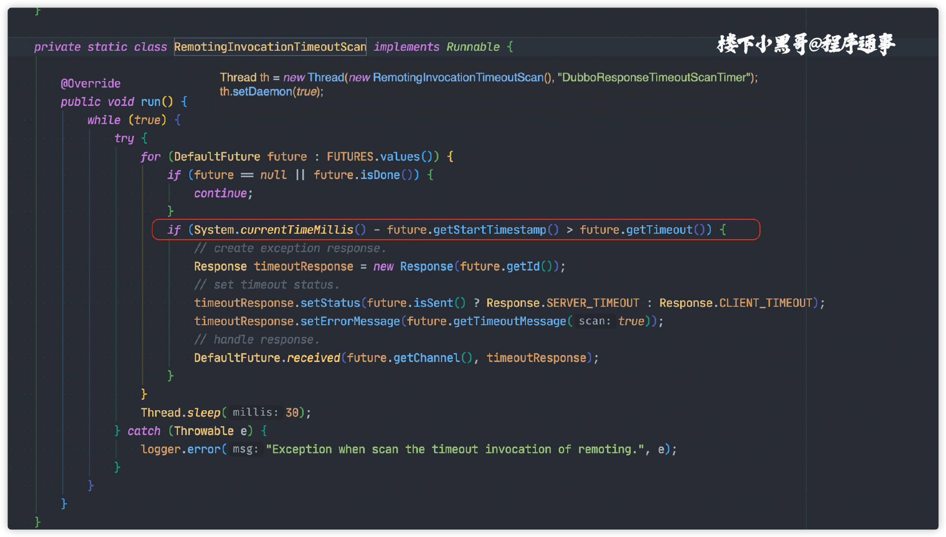This screenshot has width=946, height=537.
Task: Click the 'Exception when scan' string literal
Action: click(x=455, y=449)
